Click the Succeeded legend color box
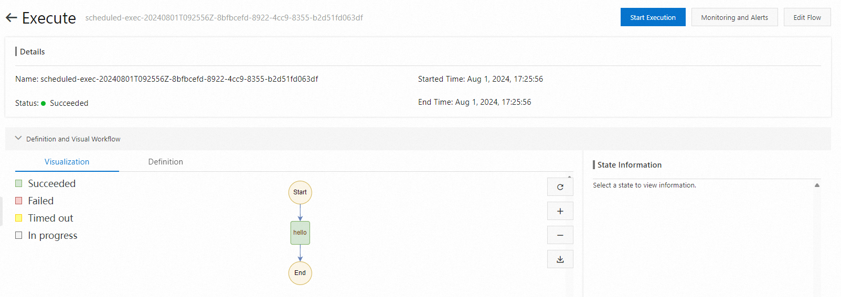Image resolution: width=841 pixels, height=297 pixels. tap(19, 183)
